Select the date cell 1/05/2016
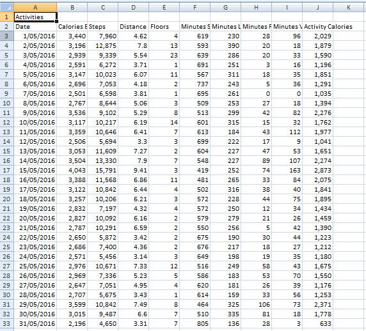 click(x=35, y=36)
